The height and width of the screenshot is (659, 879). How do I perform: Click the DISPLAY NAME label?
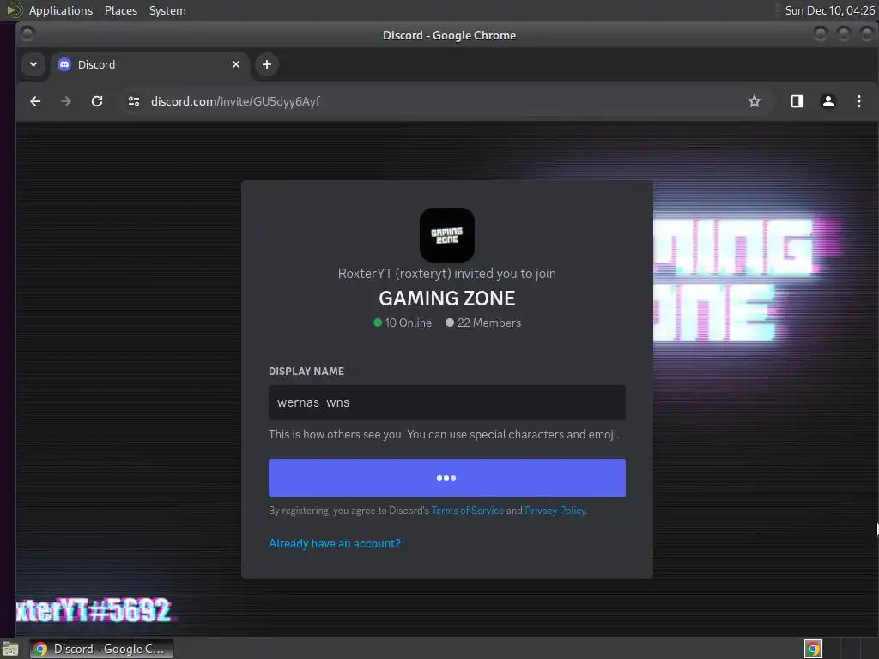(306, 371)
